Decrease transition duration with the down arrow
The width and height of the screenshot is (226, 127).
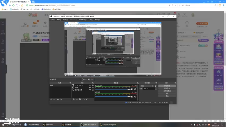point(156,89)
